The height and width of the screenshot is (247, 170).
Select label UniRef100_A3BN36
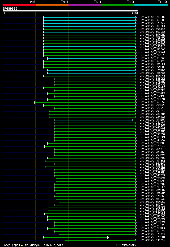(x=152, y=84)
